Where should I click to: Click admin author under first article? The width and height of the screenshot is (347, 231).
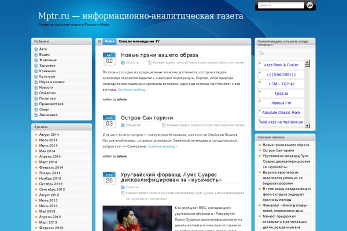click(x=121, y=99)
